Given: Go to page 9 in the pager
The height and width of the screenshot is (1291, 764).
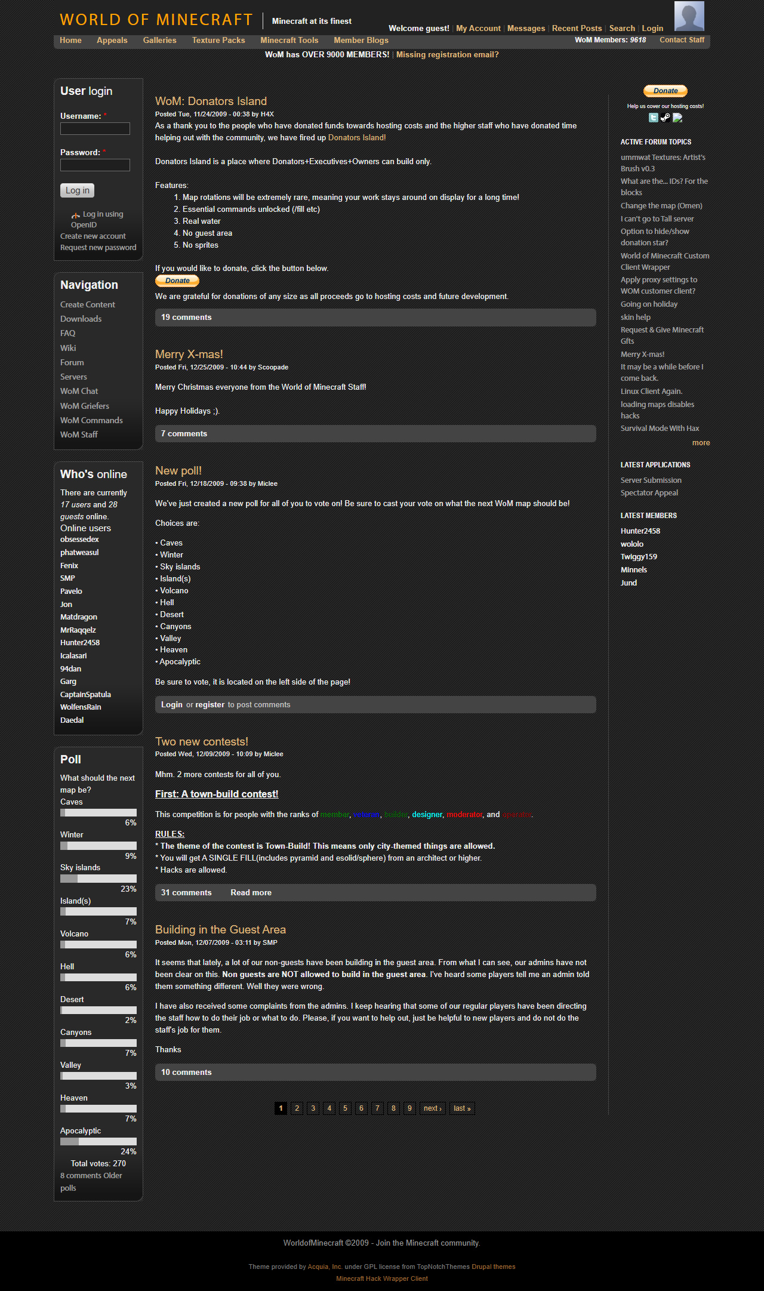Looking at the screenshot, I should click(409, 1108).
